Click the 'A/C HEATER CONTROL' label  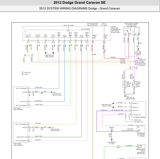pos(139,118)
